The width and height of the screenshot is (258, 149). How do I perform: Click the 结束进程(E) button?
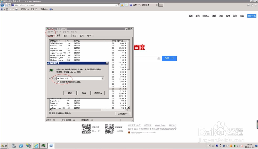(x=123, y=114)
